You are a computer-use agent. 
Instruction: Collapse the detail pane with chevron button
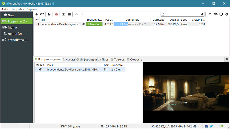click(x=227, y=59)
